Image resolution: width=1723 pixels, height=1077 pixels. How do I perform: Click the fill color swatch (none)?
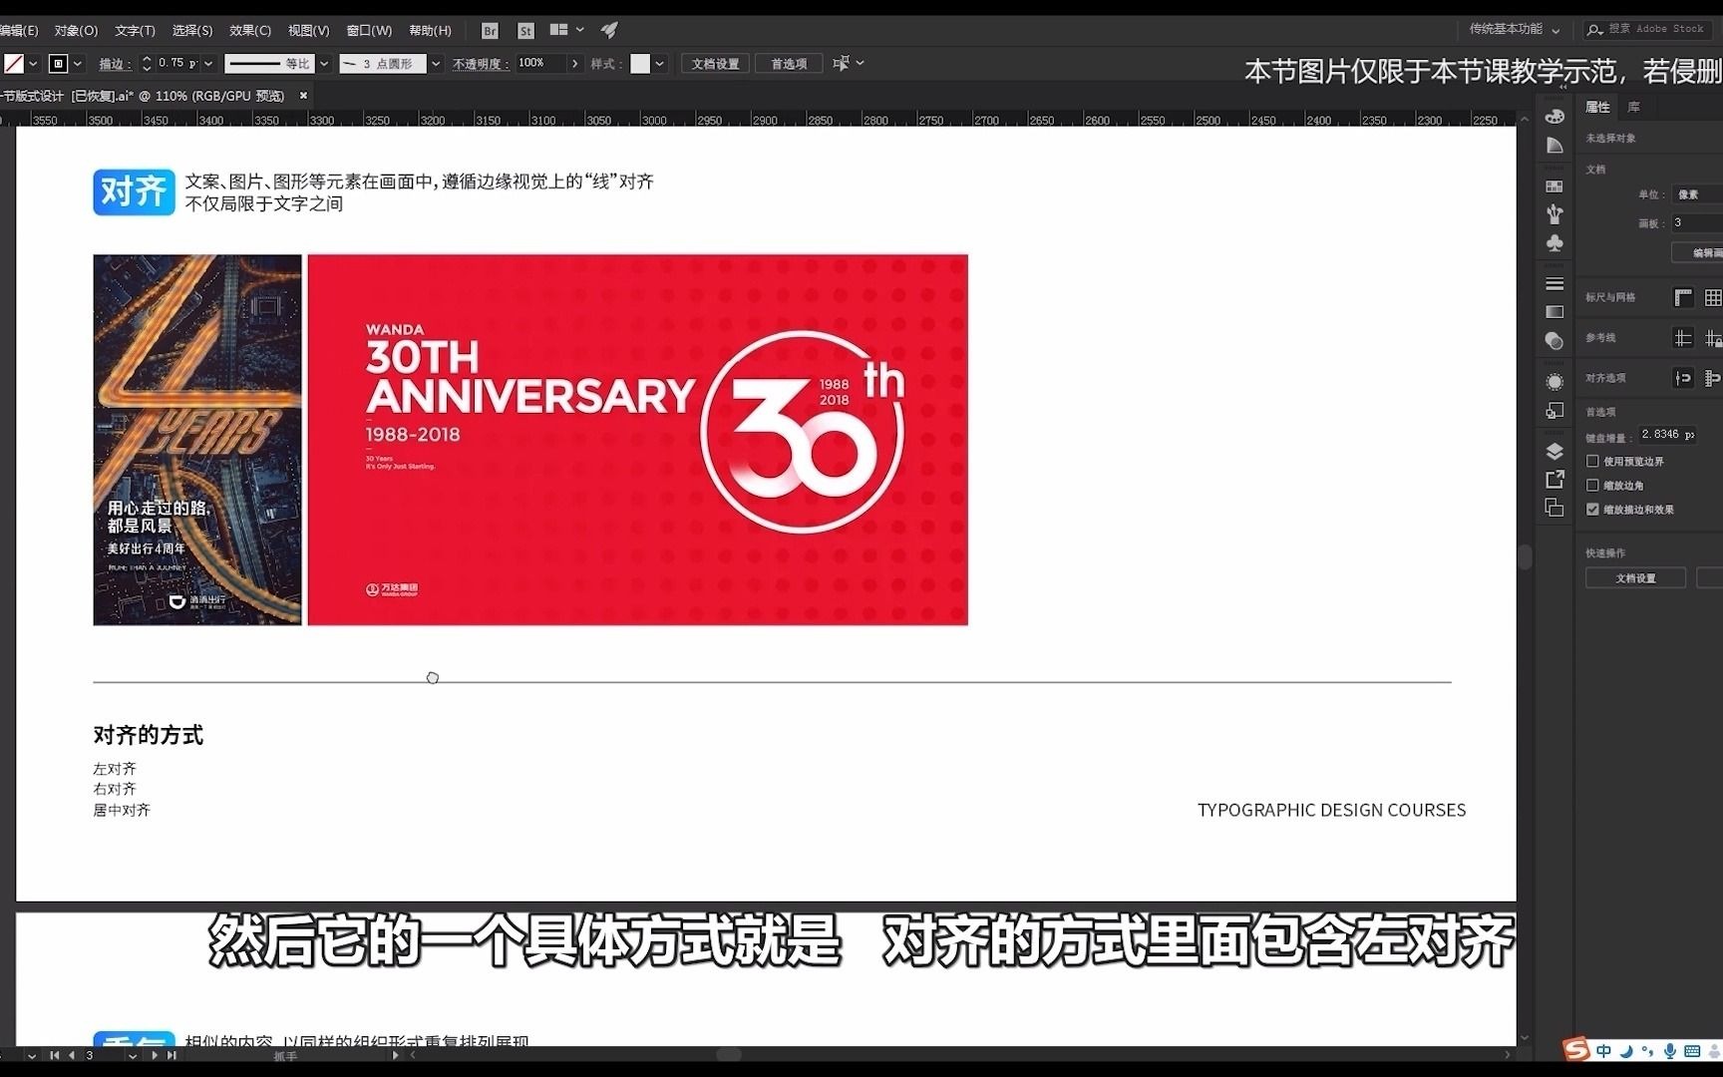[x=13, y=64]
